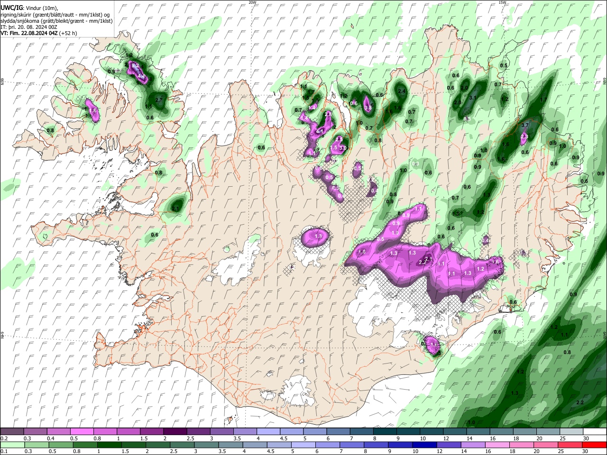
Task: Select the snow legend swatch between 1.5 and 2
Action: click(x=151, y=432)
